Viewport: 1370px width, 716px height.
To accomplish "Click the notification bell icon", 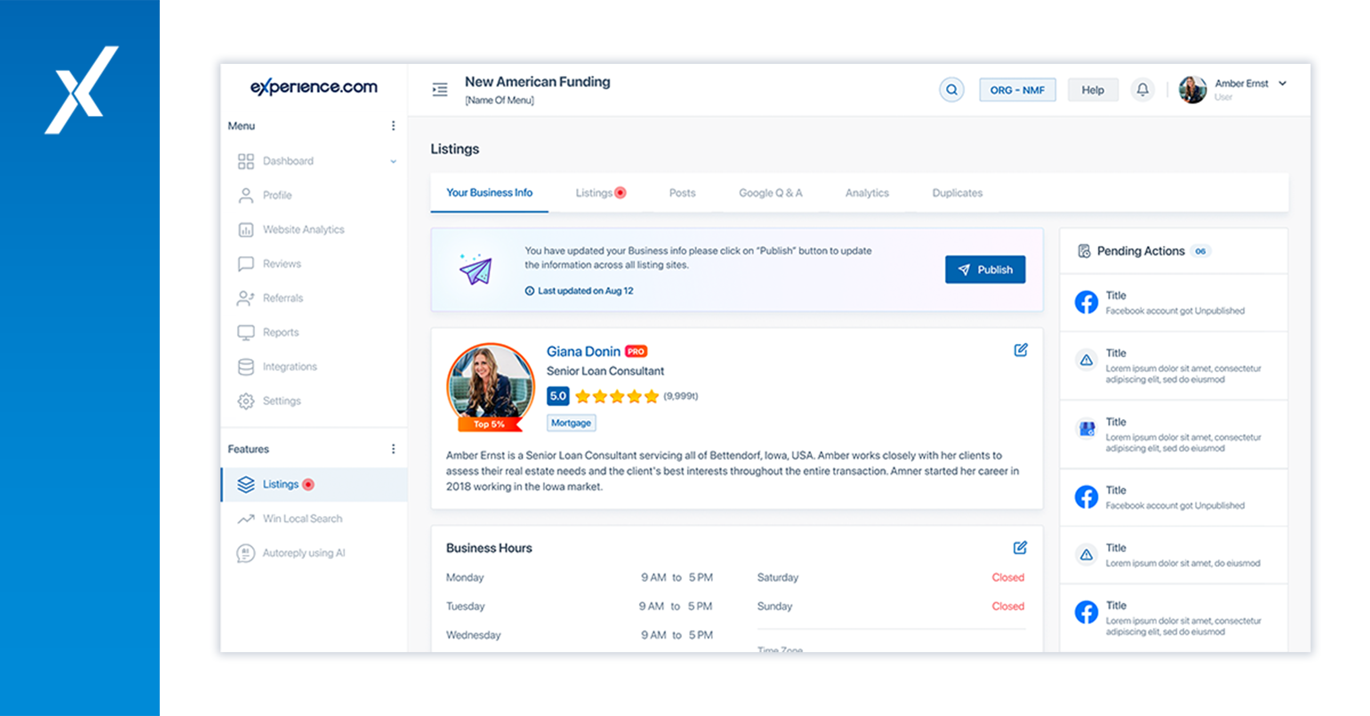I will (x=1143, y=89).
